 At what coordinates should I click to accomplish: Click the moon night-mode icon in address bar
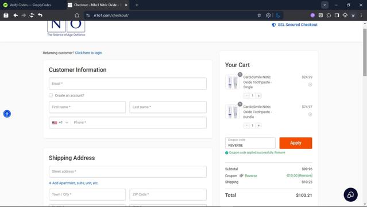click(278, 15)
